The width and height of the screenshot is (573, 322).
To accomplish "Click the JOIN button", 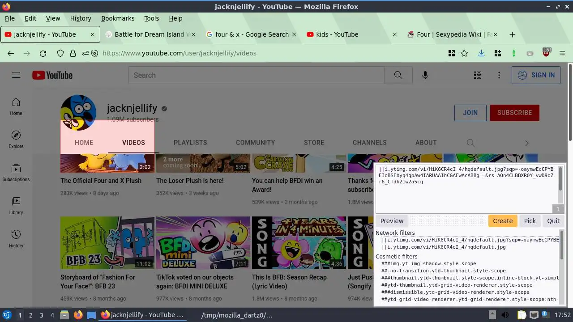I will pyautogui.click(x=470, y=113).
